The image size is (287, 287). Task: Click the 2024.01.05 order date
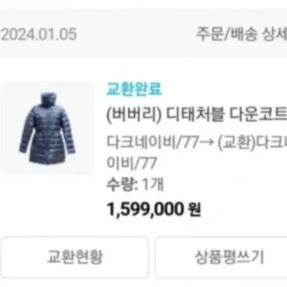[39, 34]
